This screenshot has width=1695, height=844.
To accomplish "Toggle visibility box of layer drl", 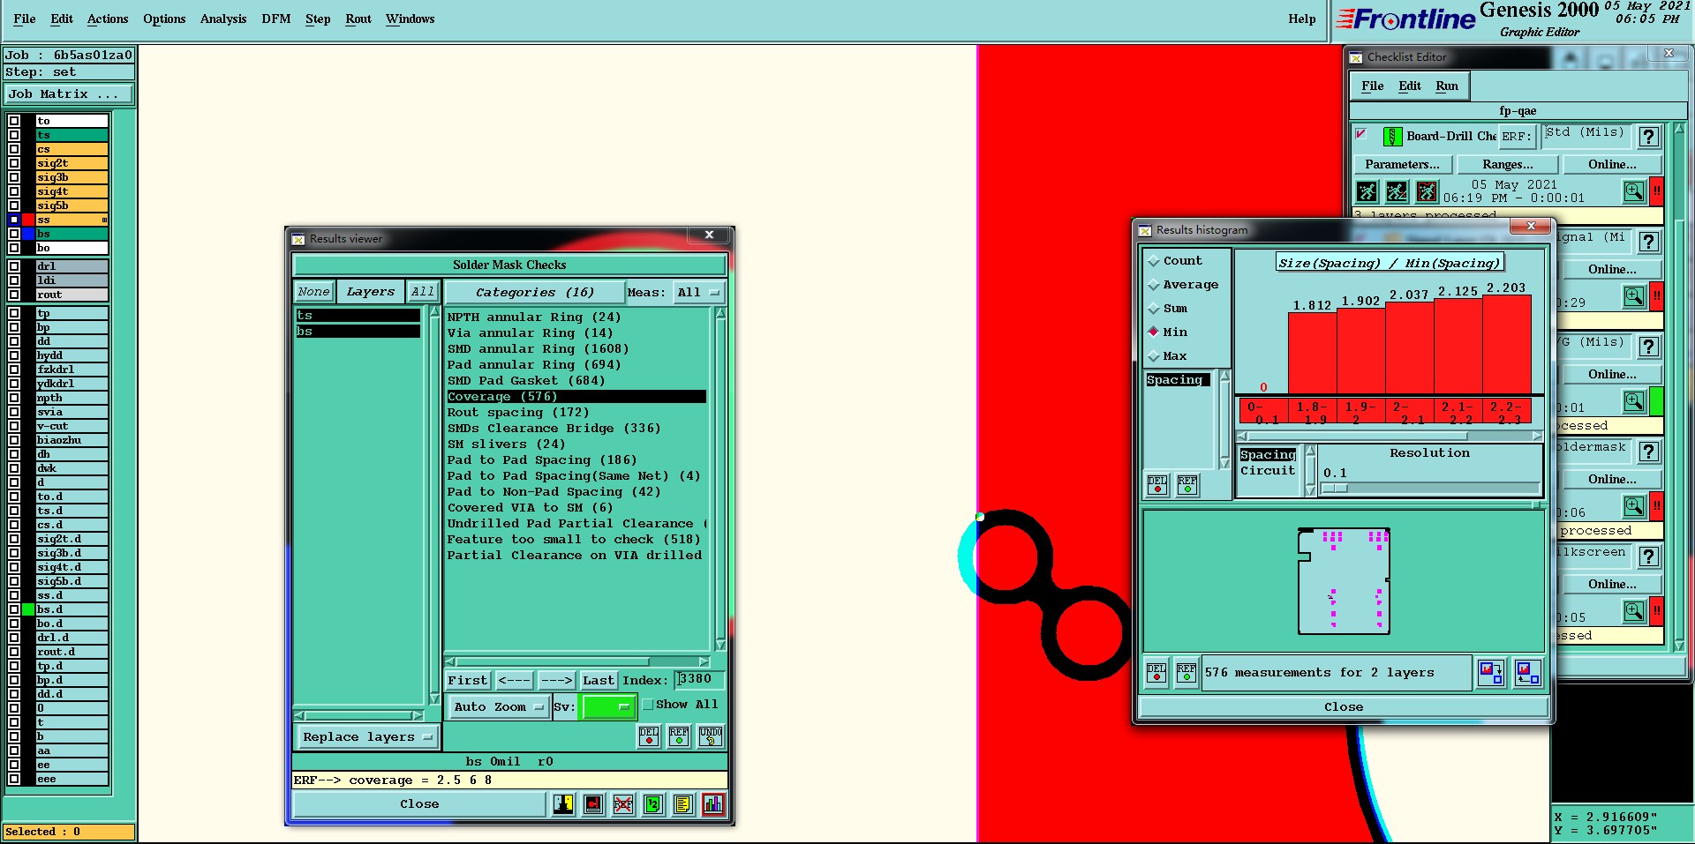I will [x=14, y=266].
